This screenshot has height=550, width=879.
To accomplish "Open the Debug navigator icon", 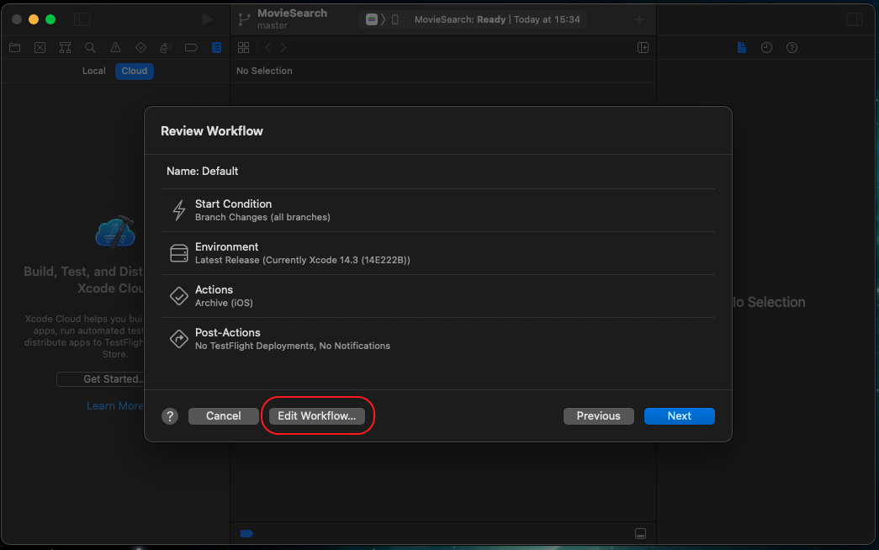I will (x=166, y=48).
